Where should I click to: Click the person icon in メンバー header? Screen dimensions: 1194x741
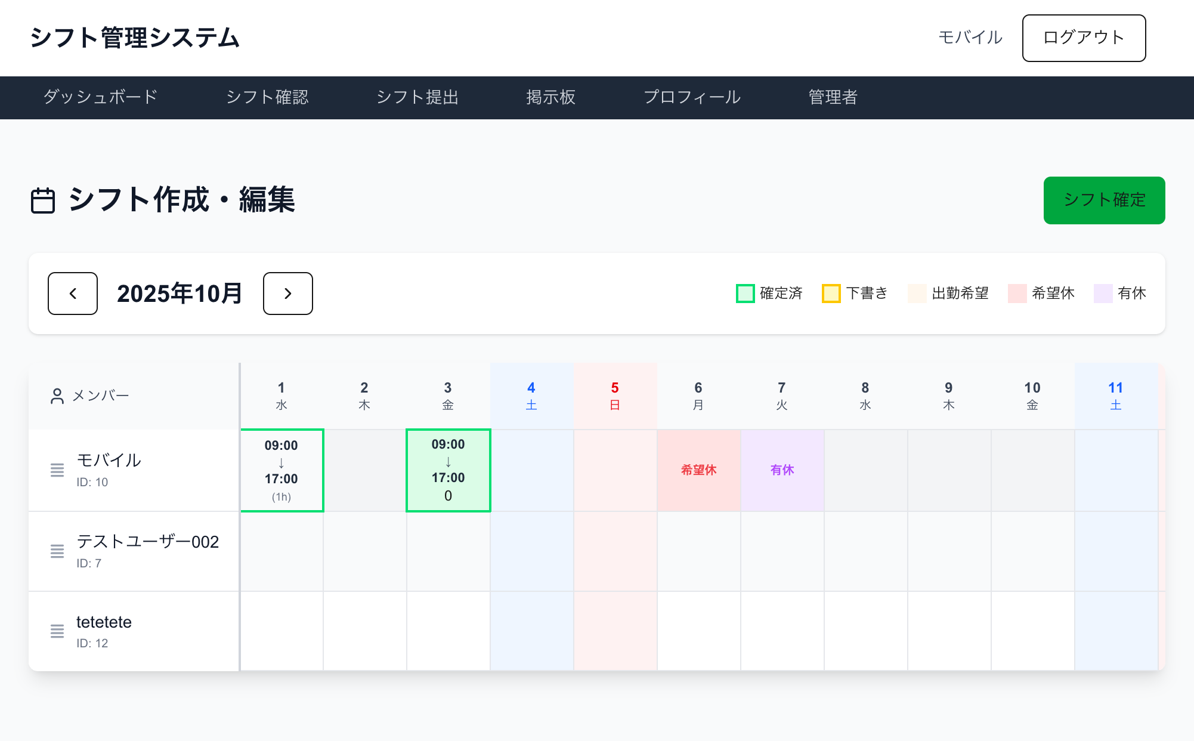(57, 396)
